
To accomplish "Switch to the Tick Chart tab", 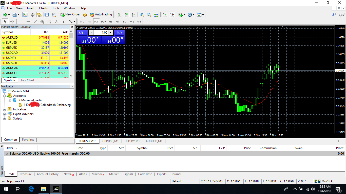I will 27,80.
